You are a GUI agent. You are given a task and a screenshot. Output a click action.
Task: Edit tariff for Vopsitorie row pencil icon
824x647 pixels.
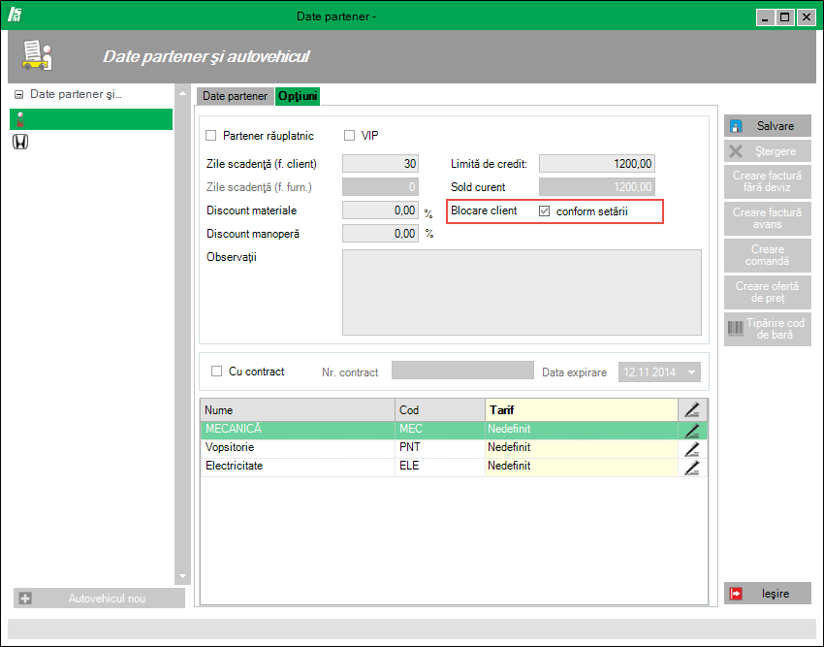(x=692, y=449)
